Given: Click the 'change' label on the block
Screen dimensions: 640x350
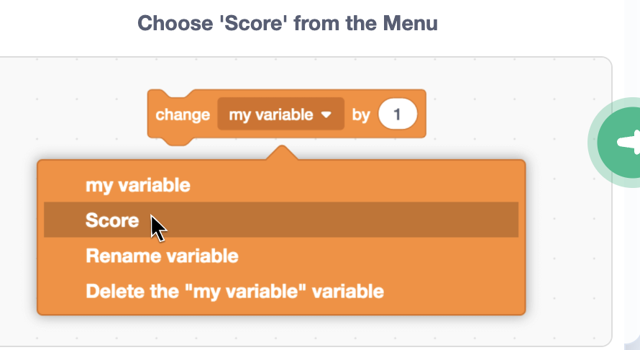Looking at the screenshot, I should coord(183,115).
